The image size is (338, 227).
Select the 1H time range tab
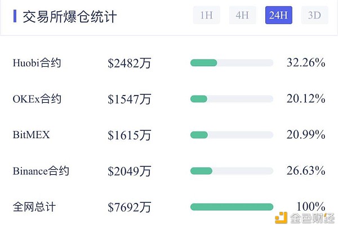click(x=206, y=15)
